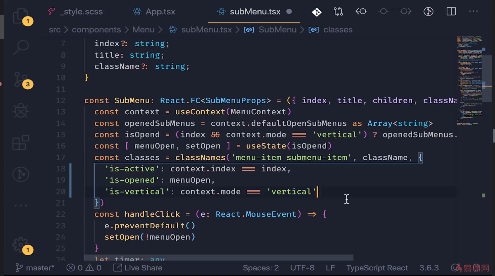Viewport: 495px width, 276px height.
Task: Open the Extensions view icon
Action: (x=21, y=143)
